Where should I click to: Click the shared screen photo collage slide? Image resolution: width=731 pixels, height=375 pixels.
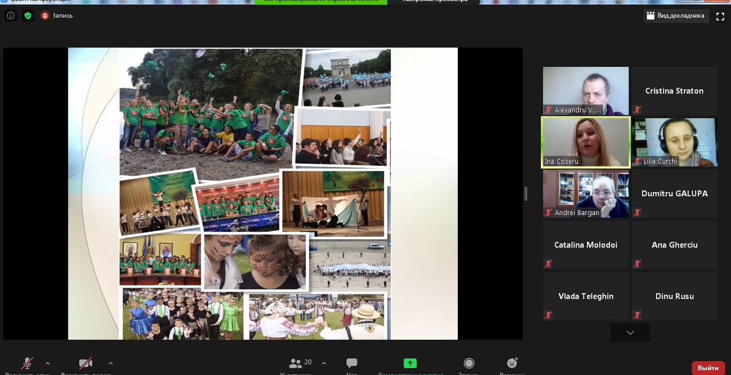tap(263, 194)
